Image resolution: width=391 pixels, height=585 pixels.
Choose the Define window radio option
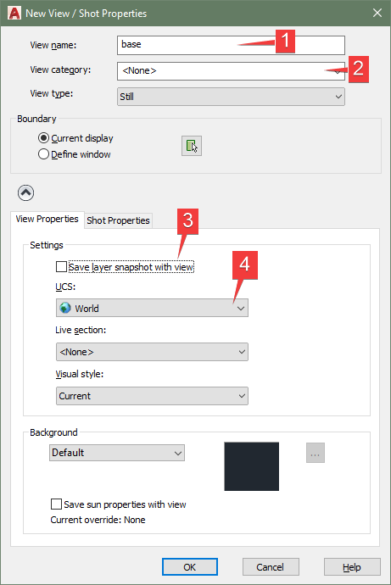coord(43,154)
